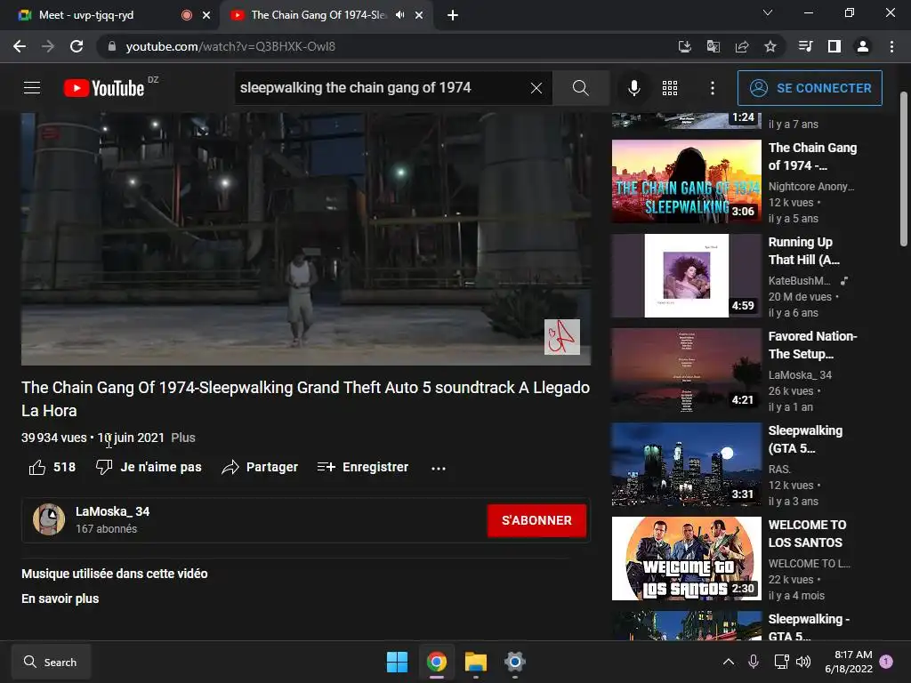Click the magnifier search button

tap(580, 88)
